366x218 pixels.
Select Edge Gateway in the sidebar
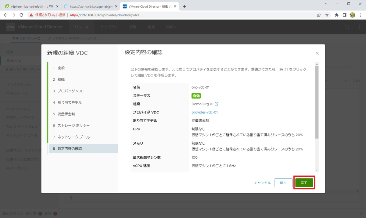click(18, 109)
